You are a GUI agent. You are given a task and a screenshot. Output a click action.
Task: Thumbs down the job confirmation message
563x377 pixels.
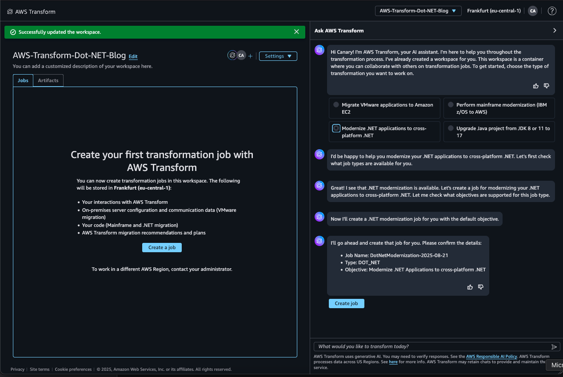tap(481, 287)
